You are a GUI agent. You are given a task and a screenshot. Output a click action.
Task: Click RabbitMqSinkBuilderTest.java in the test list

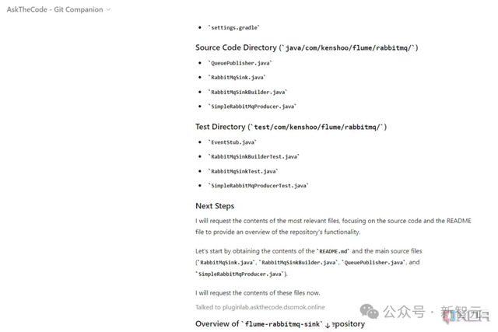pyautogui.click(x=254, y=156)
